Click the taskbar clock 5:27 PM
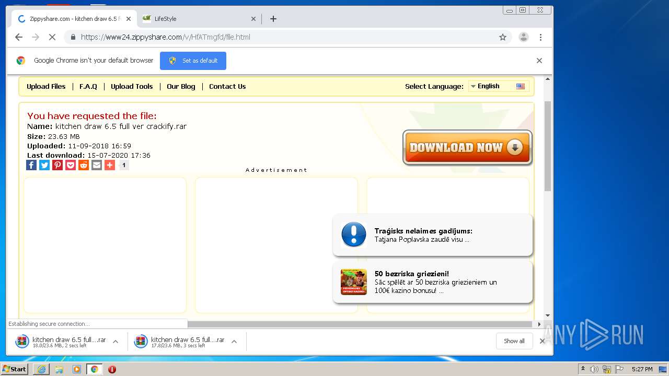The width and height of the screenshot is (669, 376). point(642,369)
